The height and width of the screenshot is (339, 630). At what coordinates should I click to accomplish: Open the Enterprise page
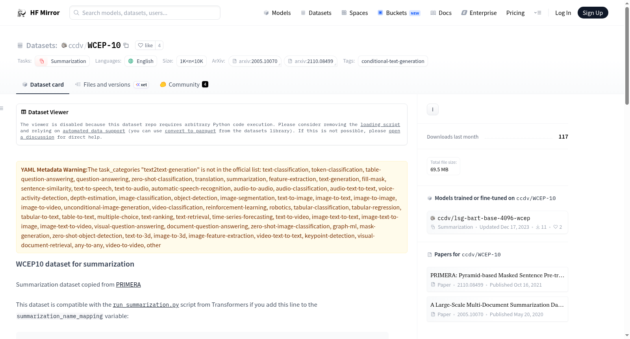479,13
